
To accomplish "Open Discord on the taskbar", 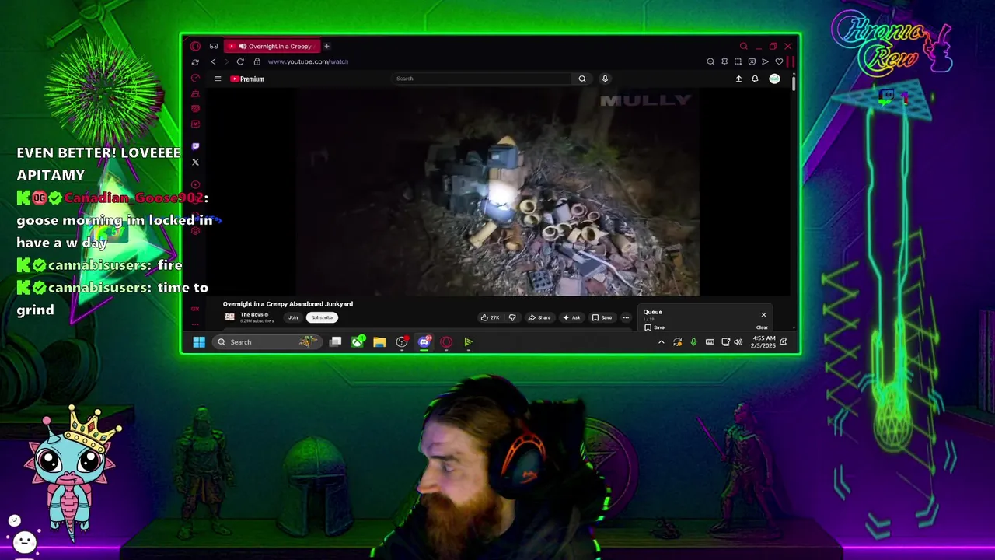I will click(424, 342).
